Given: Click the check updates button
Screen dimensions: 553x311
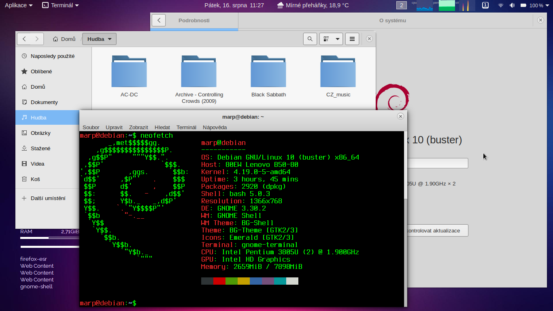Looking at the screenshot, I should coord(437,230).
